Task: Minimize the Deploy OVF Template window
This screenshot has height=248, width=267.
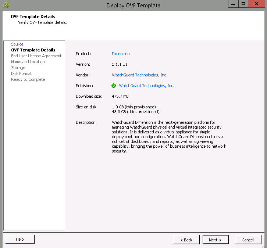Action: (x=233, y=4)
